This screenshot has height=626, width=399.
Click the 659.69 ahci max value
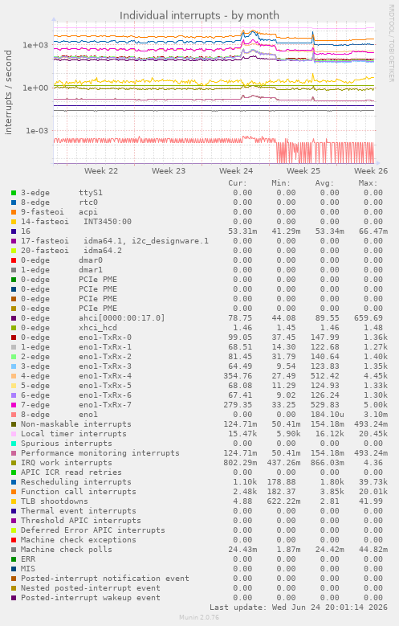(368, 318)
